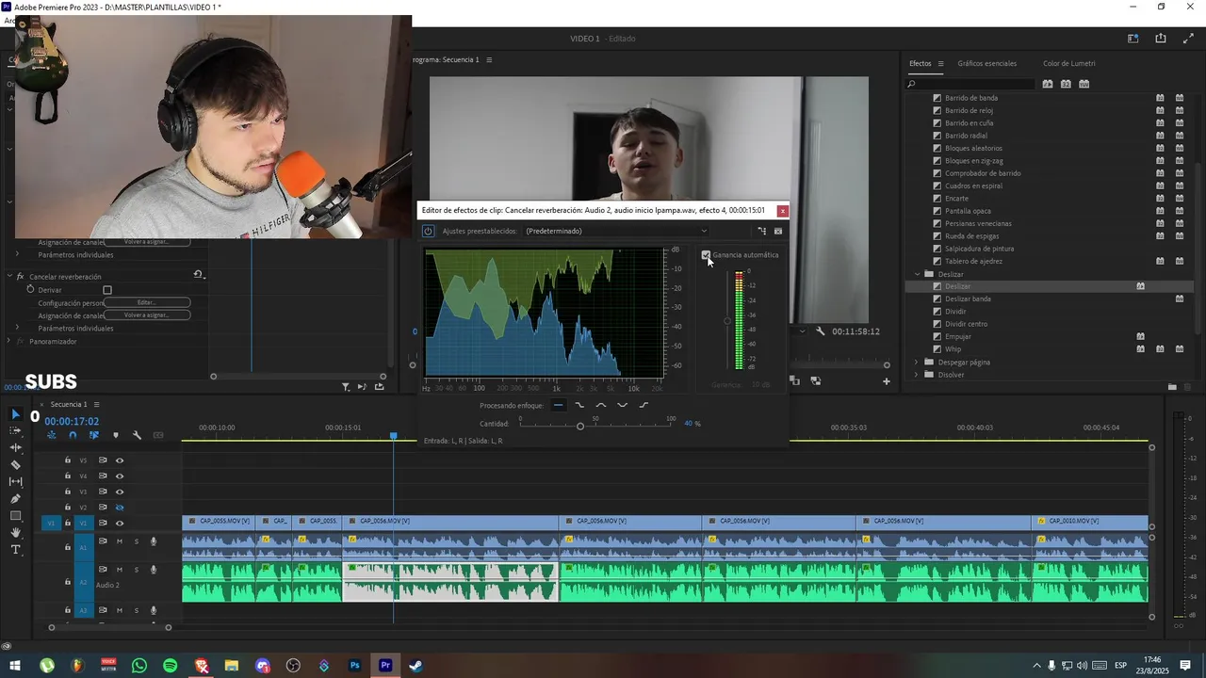Expand the Disolver folder
Viewport: 1206px width, 678px height.
pos(917,375)
